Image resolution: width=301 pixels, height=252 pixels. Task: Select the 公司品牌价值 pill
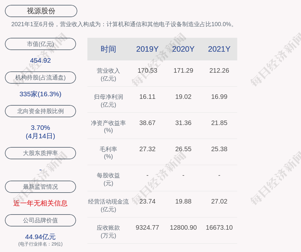point(40,220)
